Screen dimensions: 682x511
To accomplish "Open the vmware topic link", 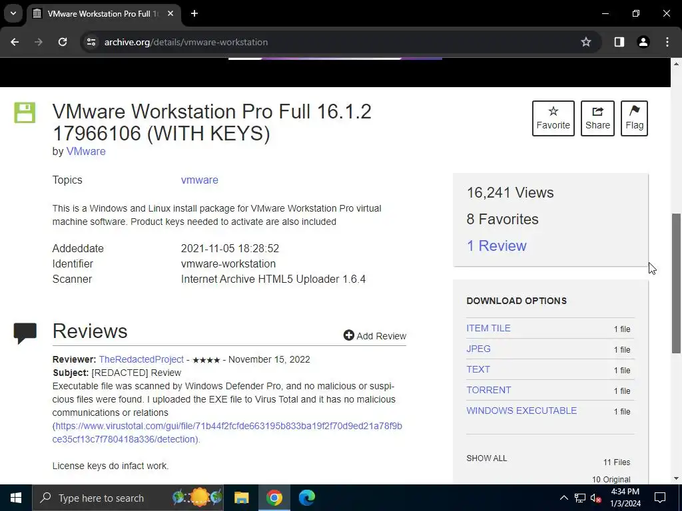I will pos(200,180).
